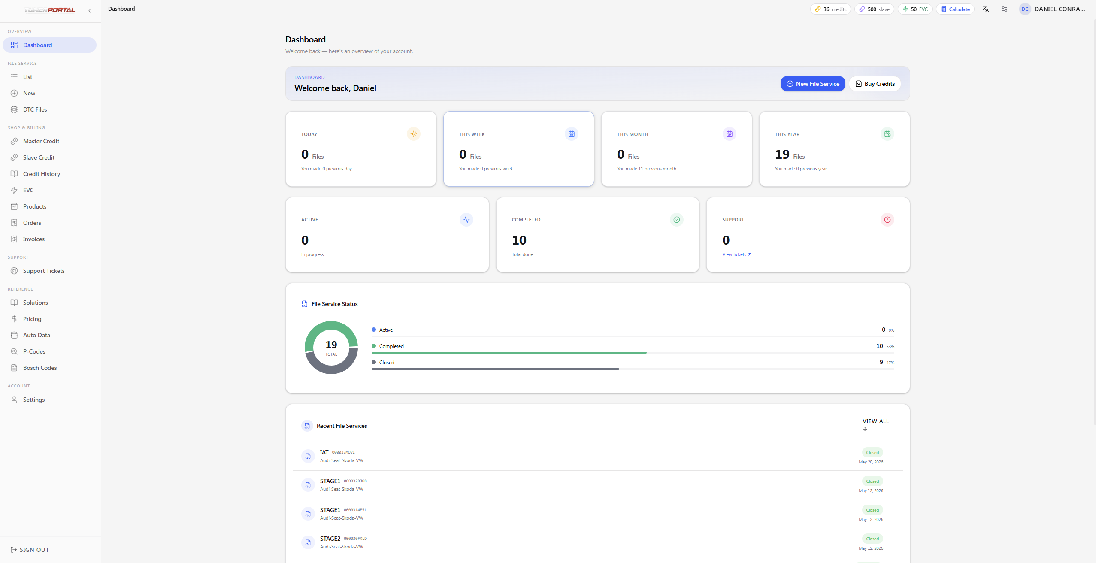Click the File Service Status file icon

point(305,304)
